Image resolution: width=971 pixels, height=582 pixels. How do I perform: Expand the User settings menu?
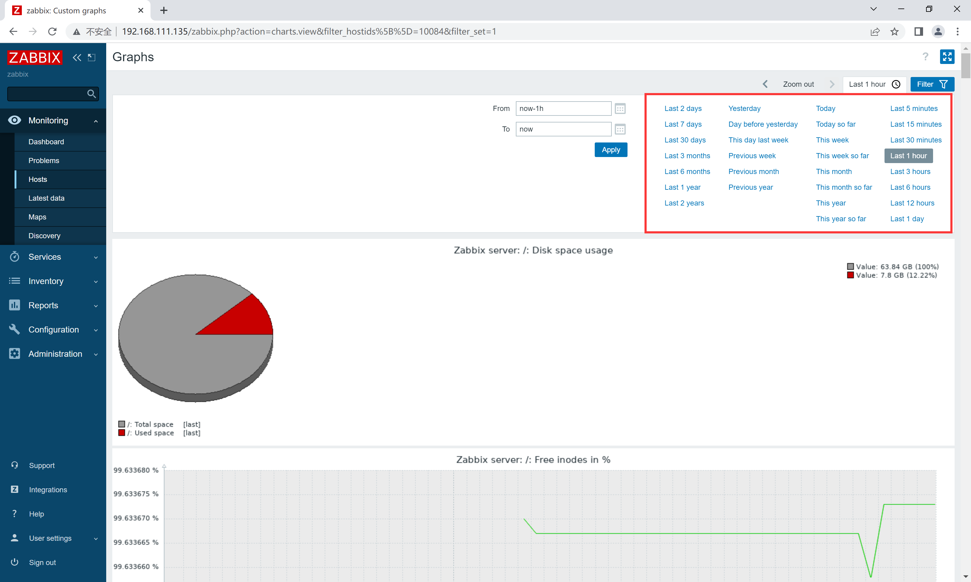point(53,538)
